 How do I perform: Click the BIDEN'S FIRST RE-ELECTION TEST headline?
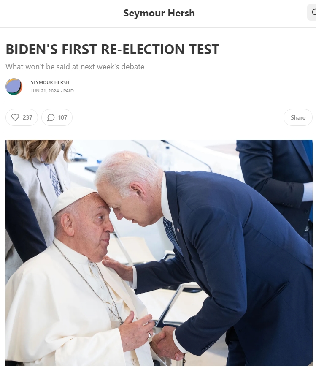112,49
